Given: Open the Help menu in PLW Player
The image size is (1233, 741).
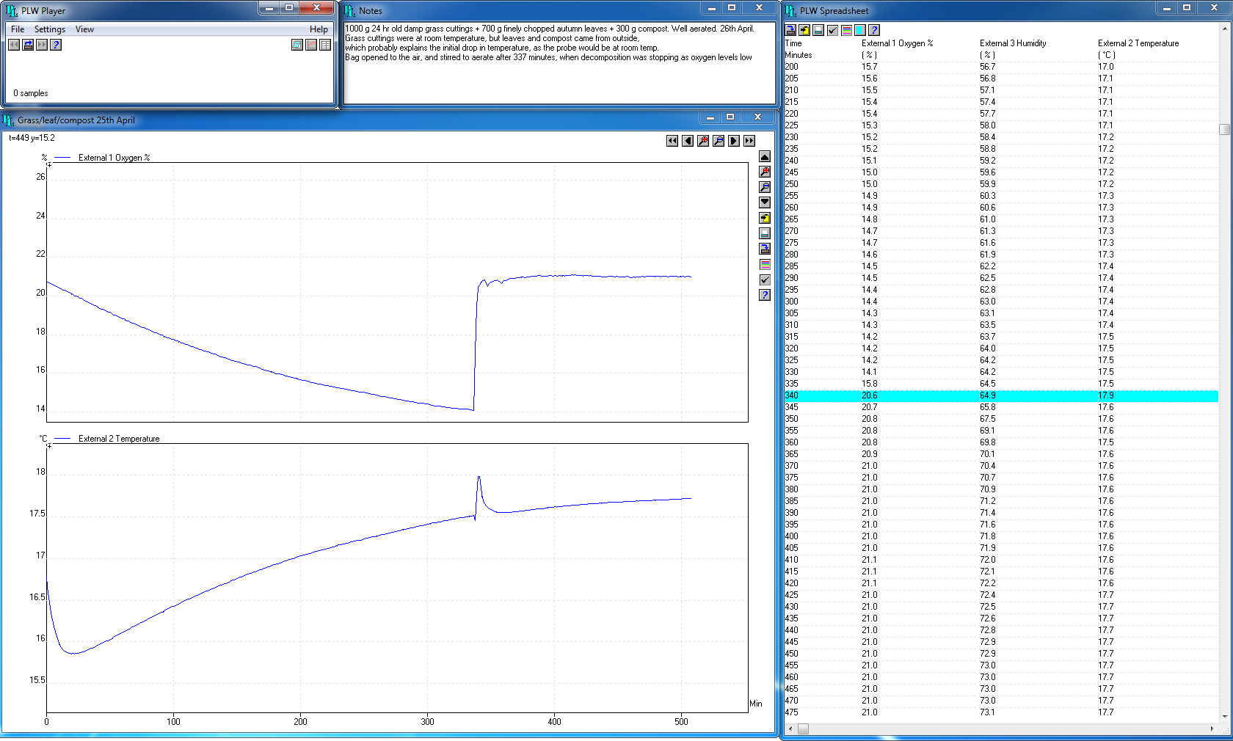Looking at the screenshot, I should tap(319, 29).
